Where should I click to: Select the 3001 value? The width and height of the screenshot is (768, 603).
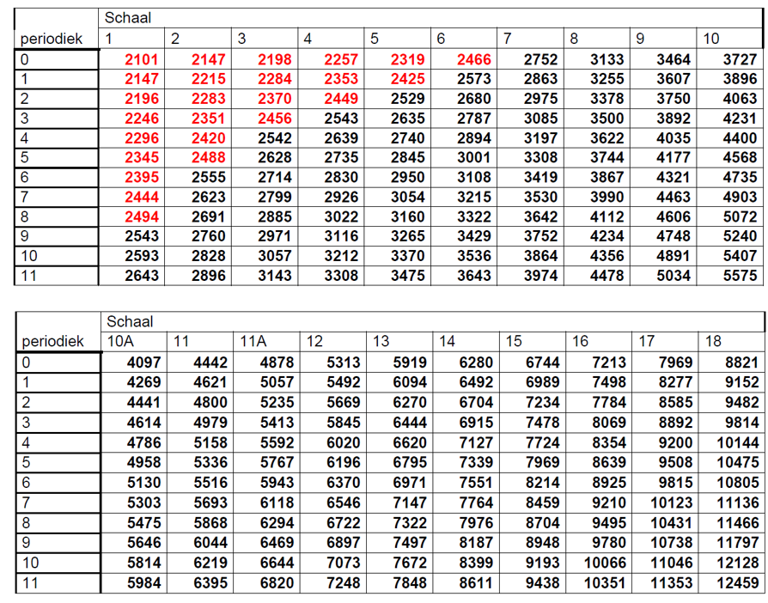point(474,157)
